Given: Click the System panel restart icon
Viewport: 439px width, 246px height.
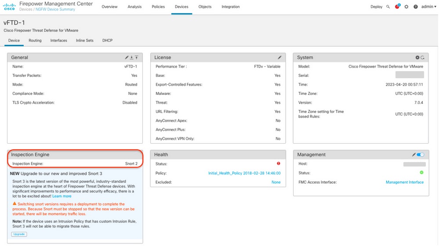Looking at the screenshot, I should pos(423,58).
